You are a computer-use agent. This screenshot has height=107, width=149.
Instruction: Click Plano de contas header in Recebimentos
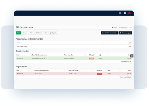[69, 55]
